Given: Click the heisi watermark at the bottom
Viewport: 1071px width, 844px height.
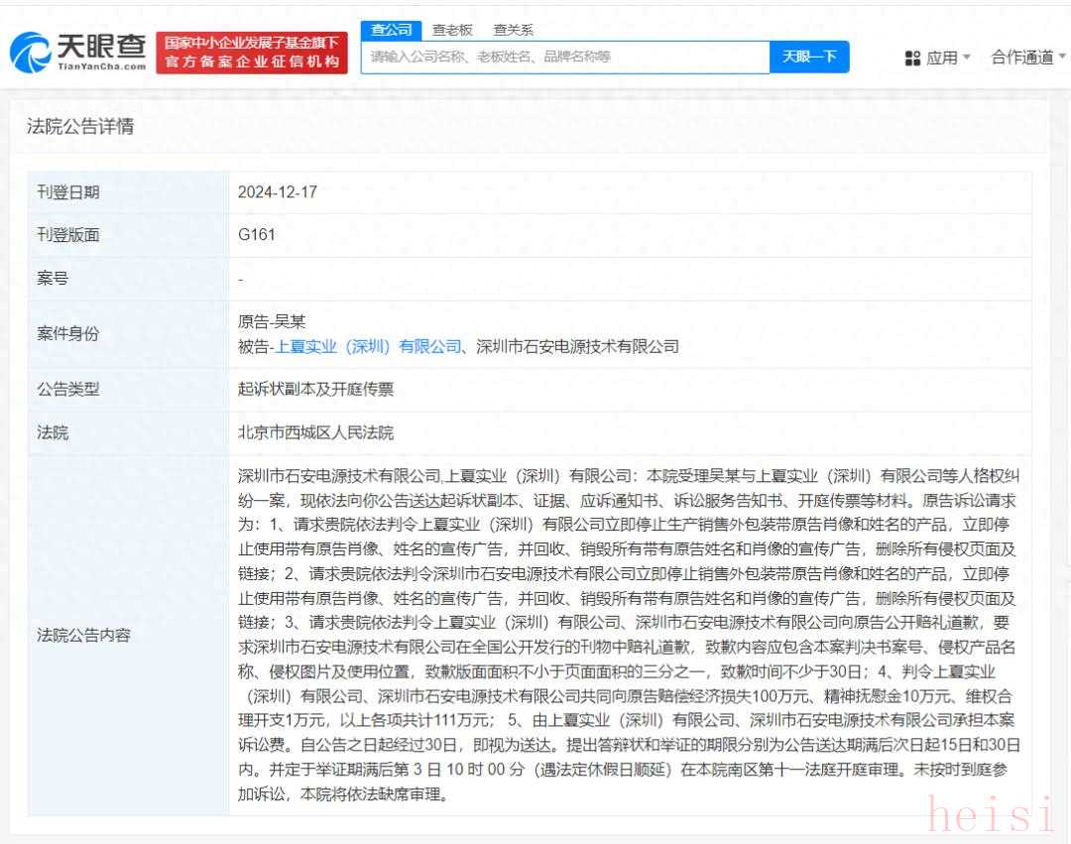Looking at the screenshot, I should click(988, 813).
